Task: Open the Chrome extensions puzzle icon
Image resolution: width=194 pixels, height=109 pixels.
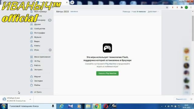Action: click(x=182, y=7)
